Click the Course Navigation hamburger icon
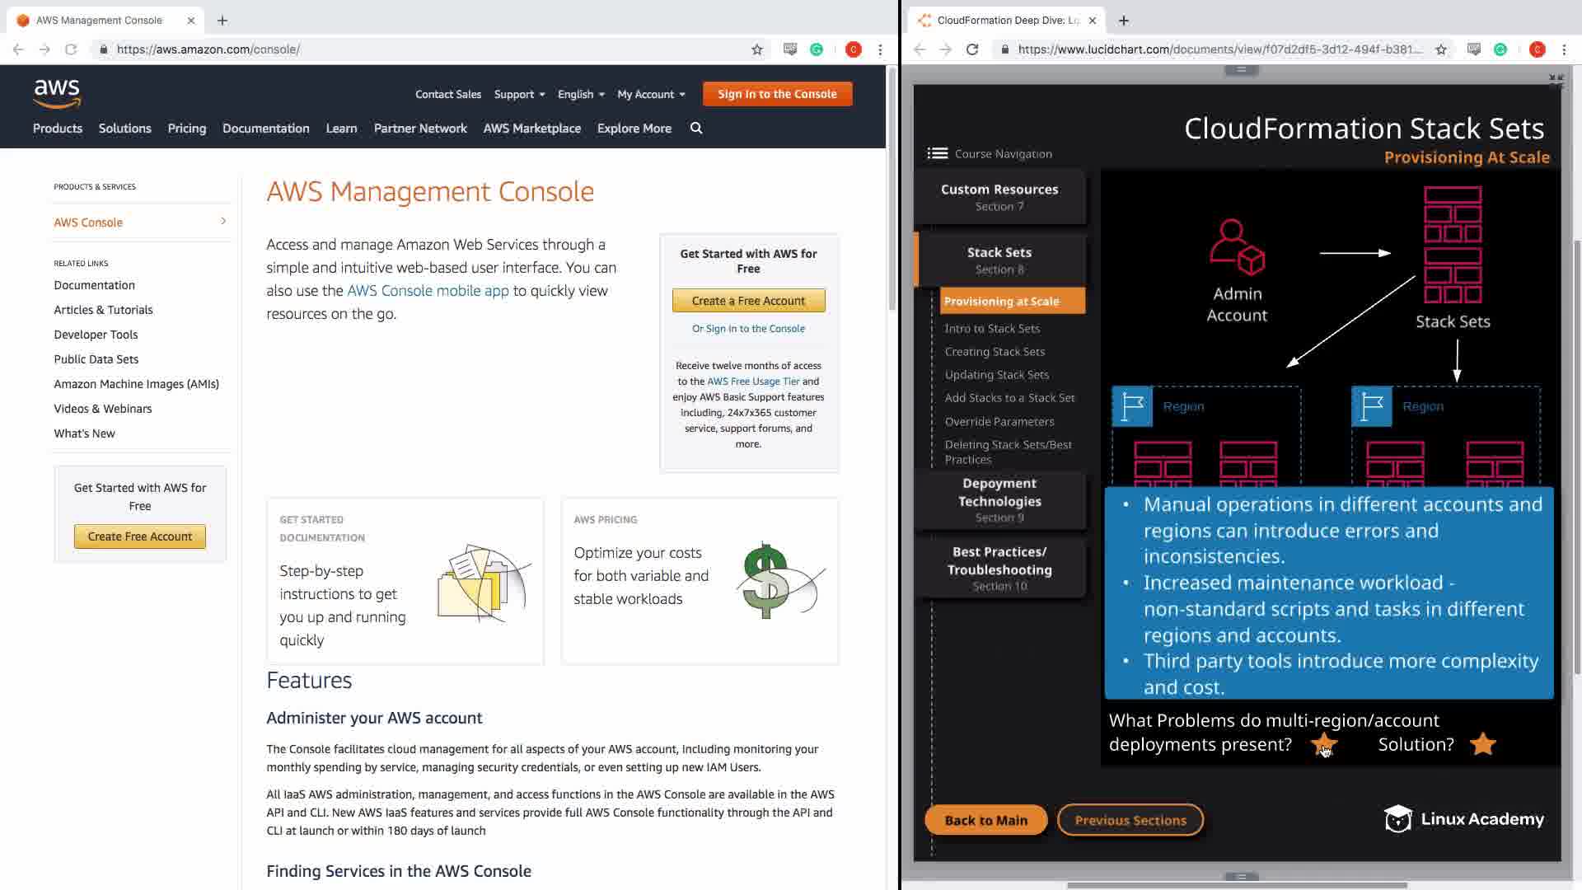The width and height of the screenshot is (1582, 890). (937, 153)
